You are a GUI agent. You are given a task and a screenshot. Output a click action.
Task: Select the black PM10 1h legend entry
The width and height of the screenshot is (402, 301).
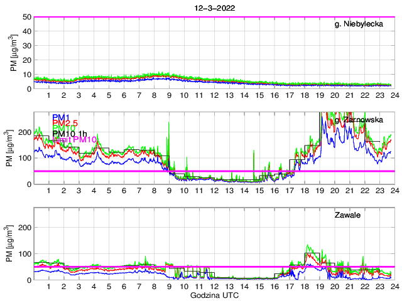point(68,134)
